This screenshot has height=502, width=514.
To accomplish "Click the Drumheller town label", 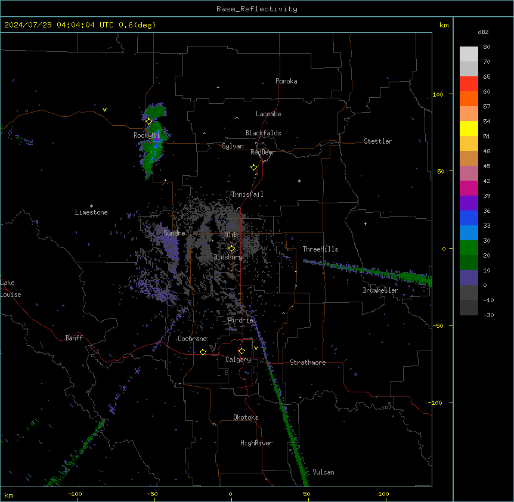I will pyautogui.click(x=380, y=290).
